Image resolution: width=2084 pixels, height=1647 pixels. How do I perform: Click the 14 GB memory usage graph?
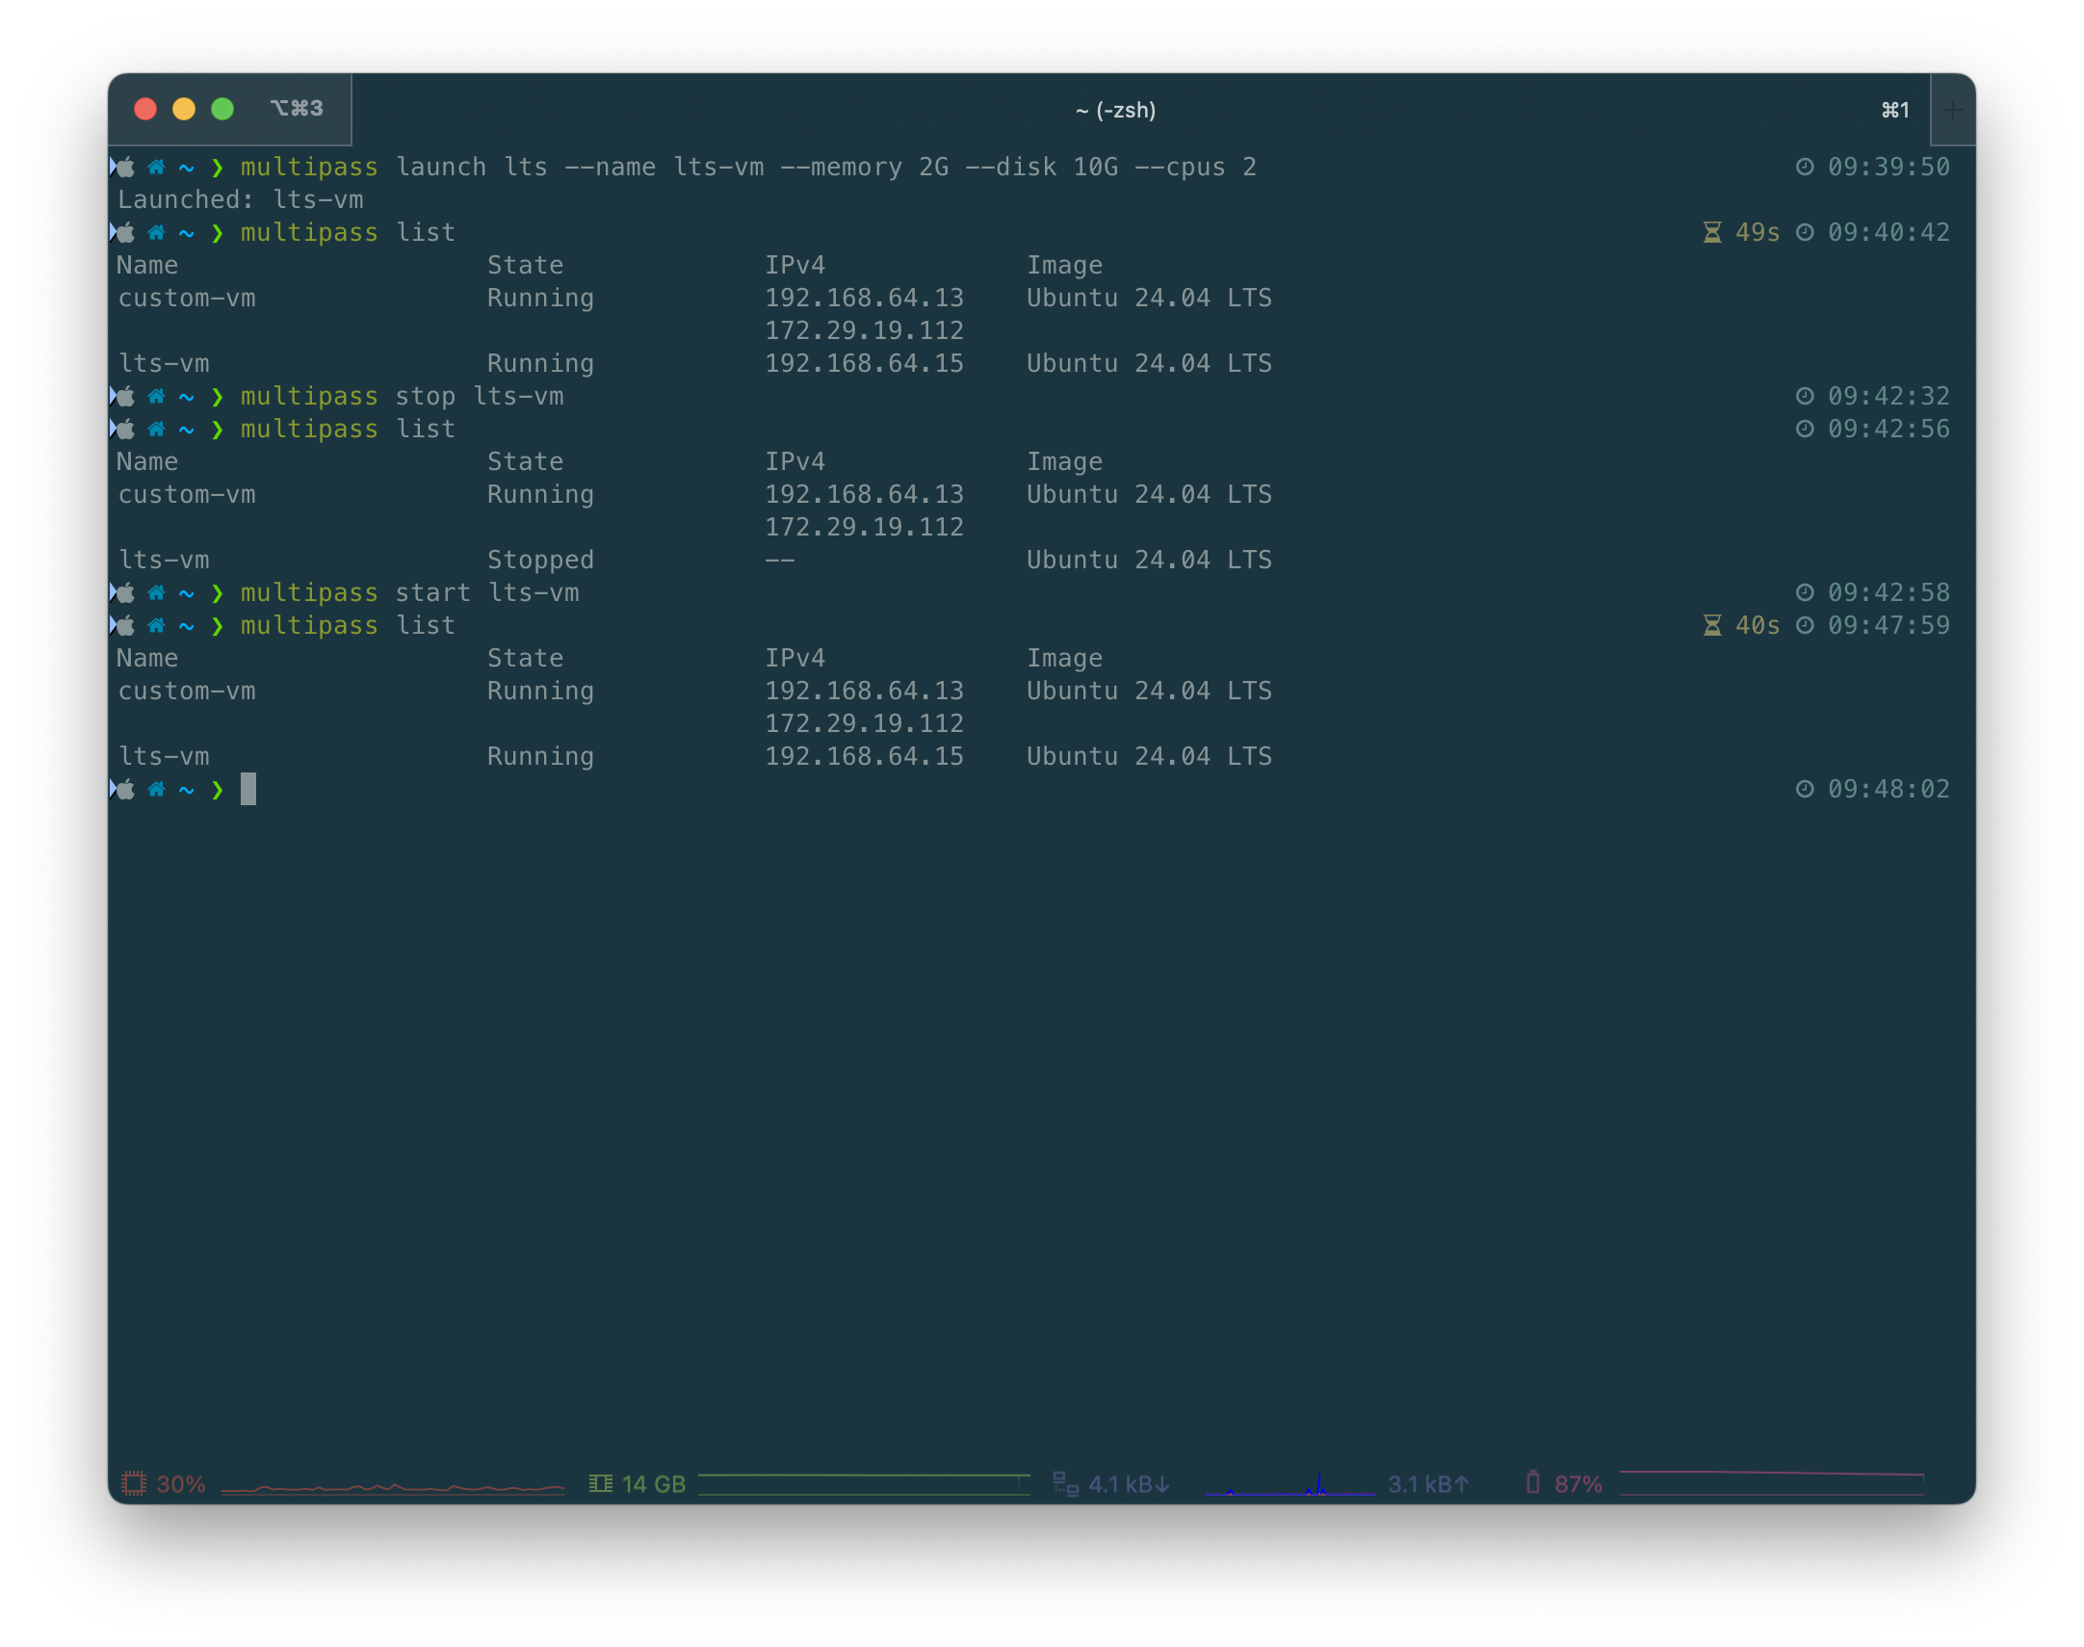(x=864, y=1484)
